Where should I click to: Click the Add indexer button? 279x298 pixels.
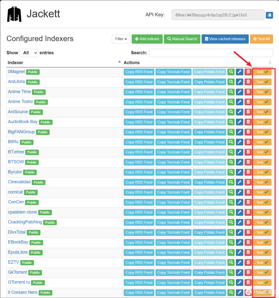pyautogui.click(x=147, y=39)
